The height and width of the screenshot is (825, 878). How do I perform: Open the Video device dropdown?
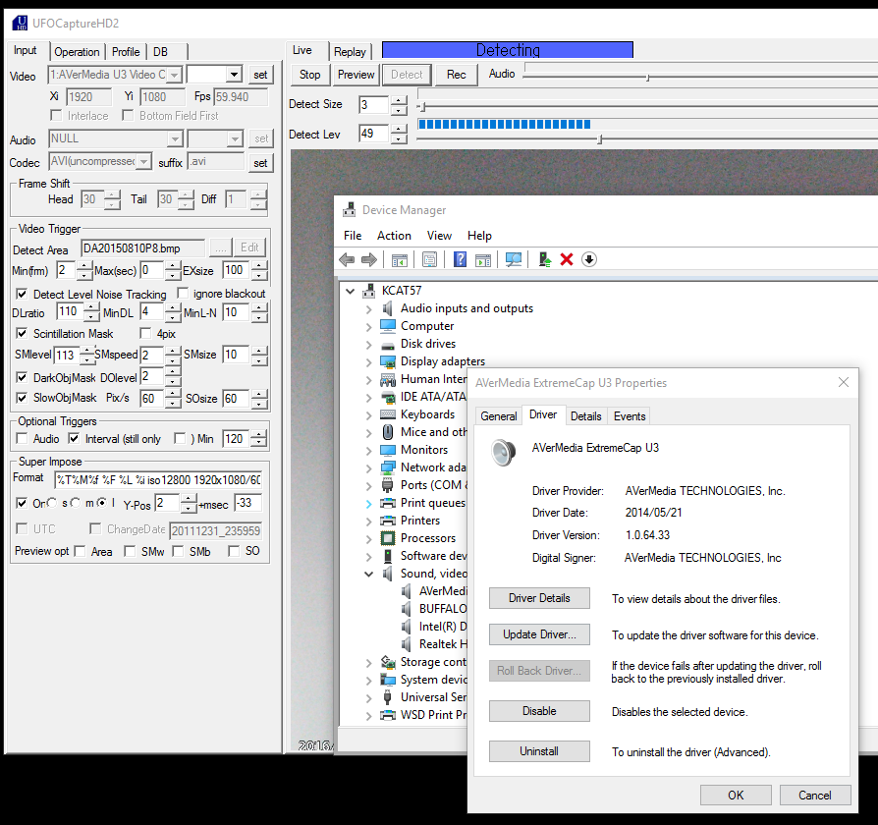coord(175,75)
